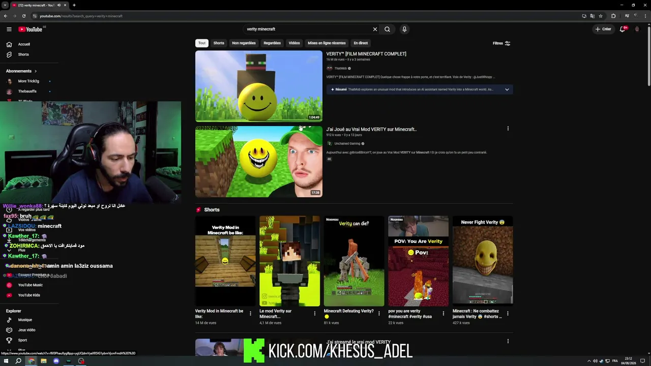Open the browser extensions puzzle icon
The width and height of the screenshot is (651, 366).
coord(613,16)
